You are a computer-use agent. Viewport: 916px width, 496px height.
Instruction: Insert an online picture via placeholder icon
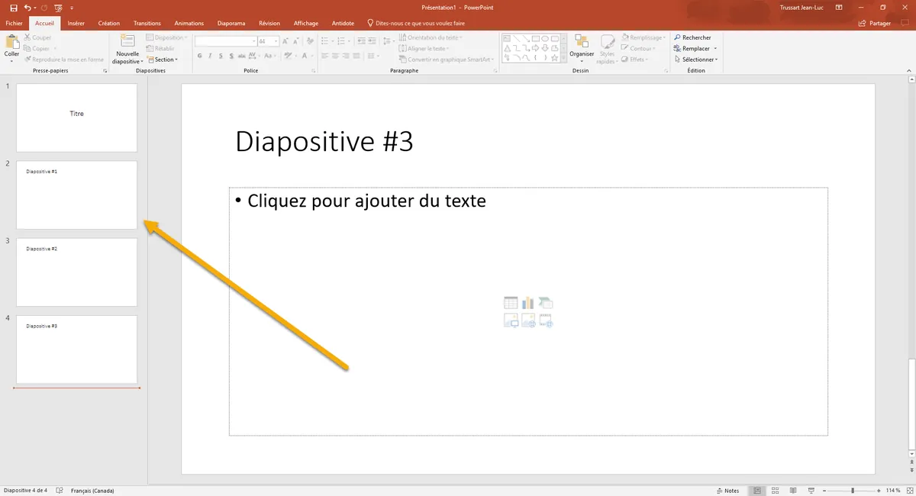tap(528, 320)
